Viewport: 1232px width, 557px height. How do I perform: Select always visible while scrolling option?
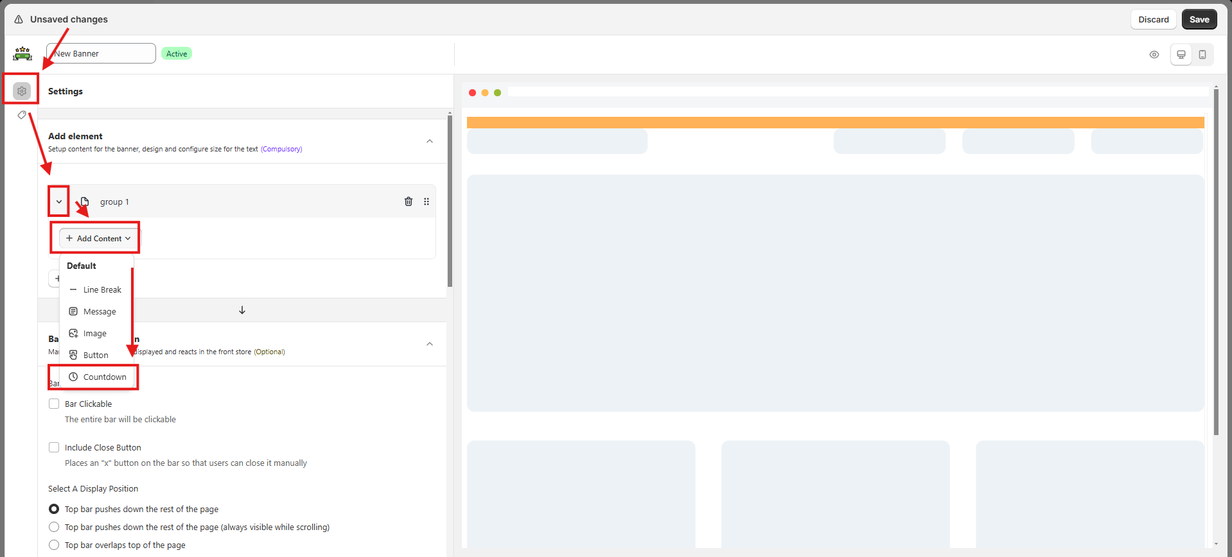(54, 527)
